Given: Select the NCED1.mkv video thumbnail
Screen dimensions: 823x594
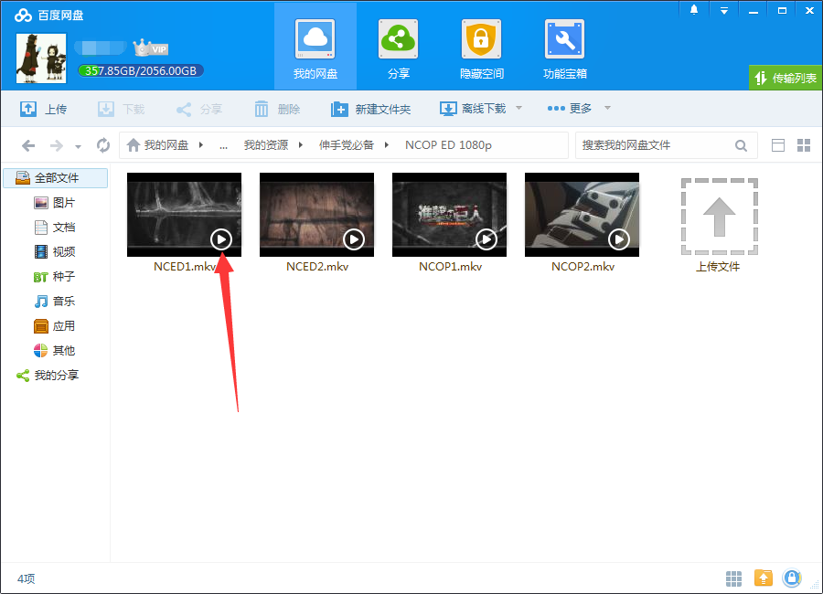Looking at the screenshot, I should point(184,215).
